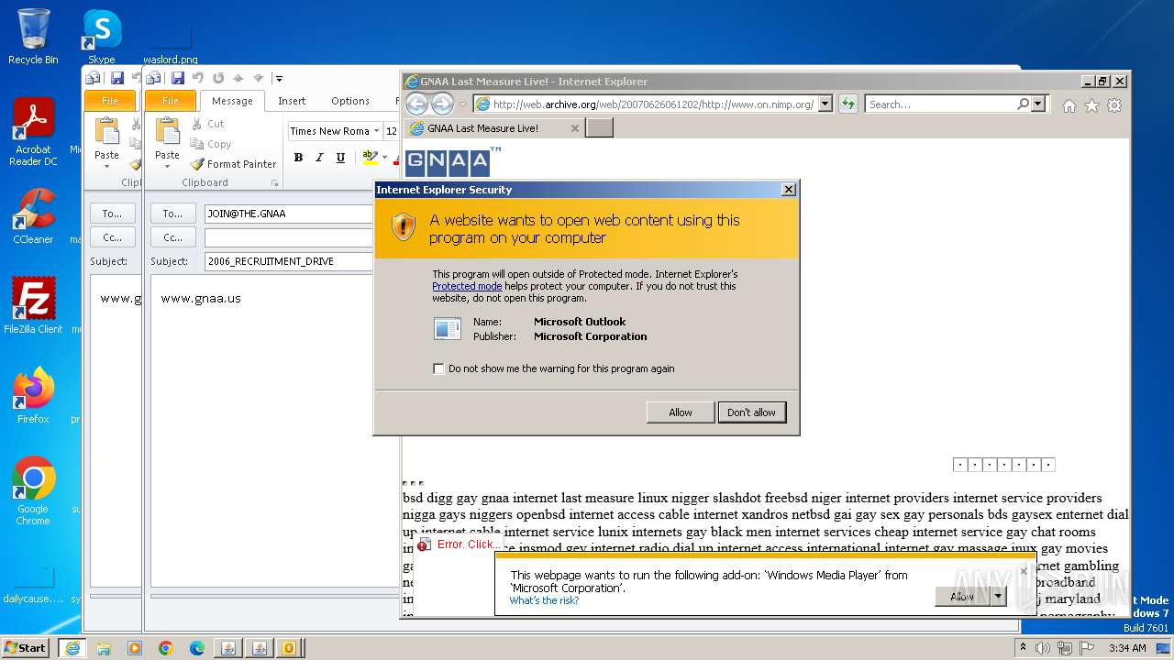Open File tab in front Outlook window
Viewport: 1174px width, 660px height.
[171, 101]
